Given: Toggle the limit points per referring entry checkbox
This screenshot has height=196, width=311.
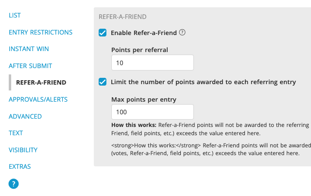Looking at the screenshot, I should coord(103,82).
